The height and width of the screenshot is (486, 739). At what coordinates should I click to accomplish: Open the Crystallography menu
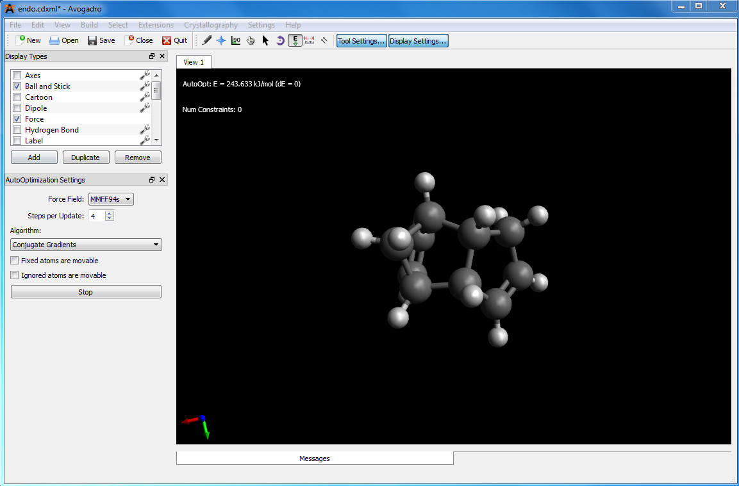[210, 25]
